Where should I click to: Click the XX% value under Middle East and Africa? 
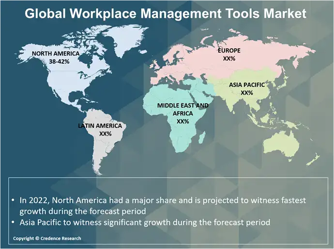click(x=182, y=122)
